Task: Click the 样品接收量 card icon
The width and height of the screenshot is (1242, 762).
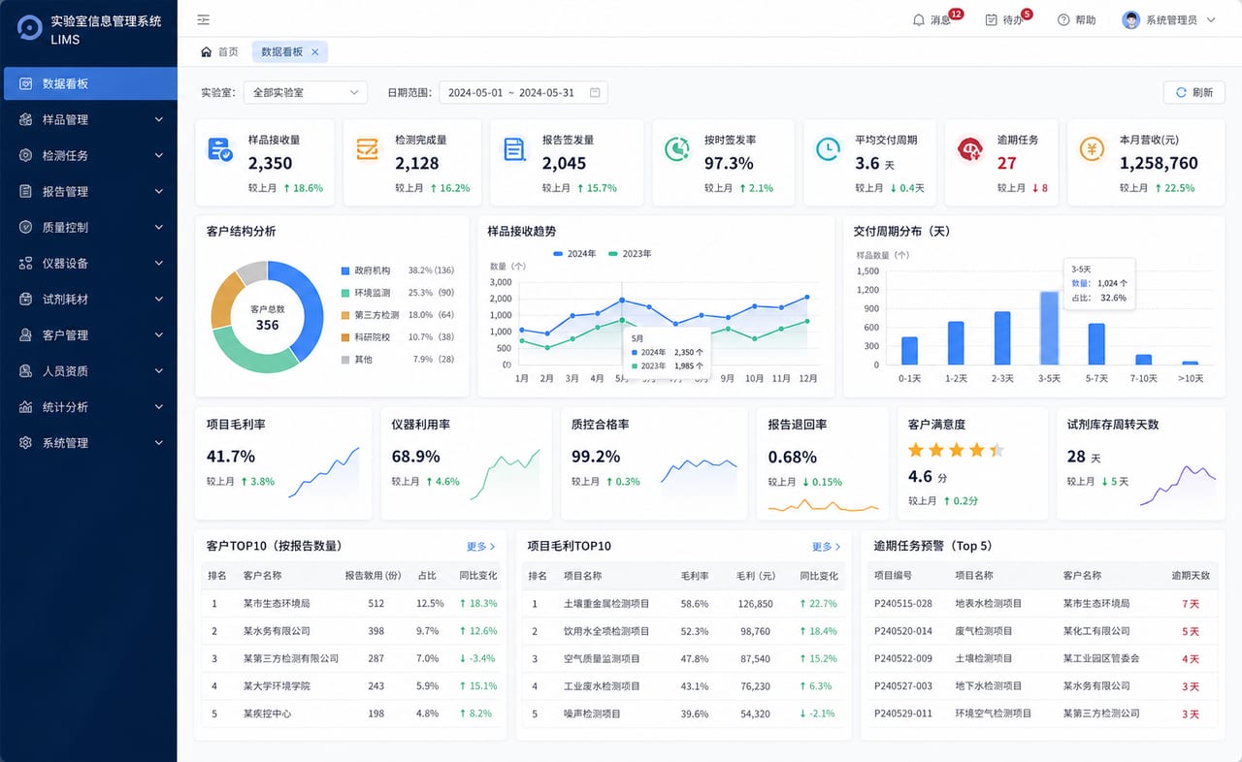Action: (220, 149)
